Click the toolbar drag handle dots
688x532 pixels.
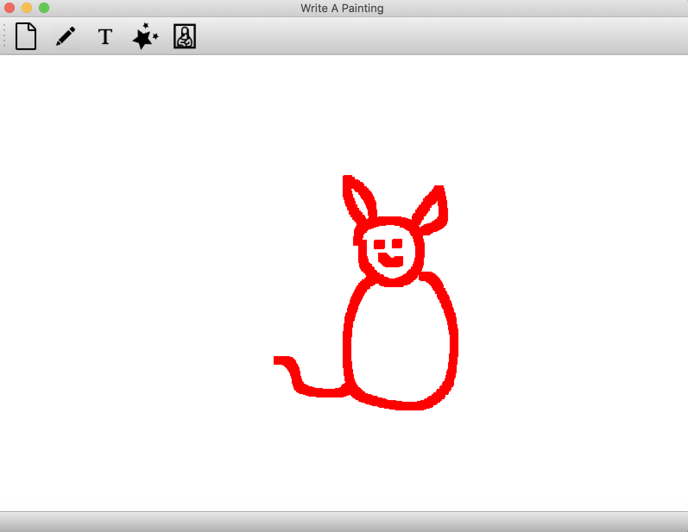(x=4, y=36)
